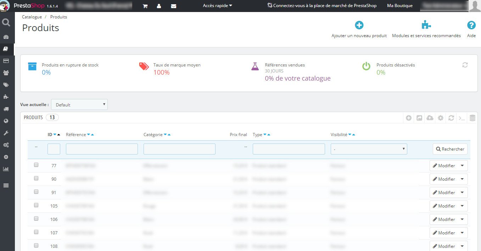481x251 pixels.
Task: Click Modifier for product 77
Action: point(444,166)
